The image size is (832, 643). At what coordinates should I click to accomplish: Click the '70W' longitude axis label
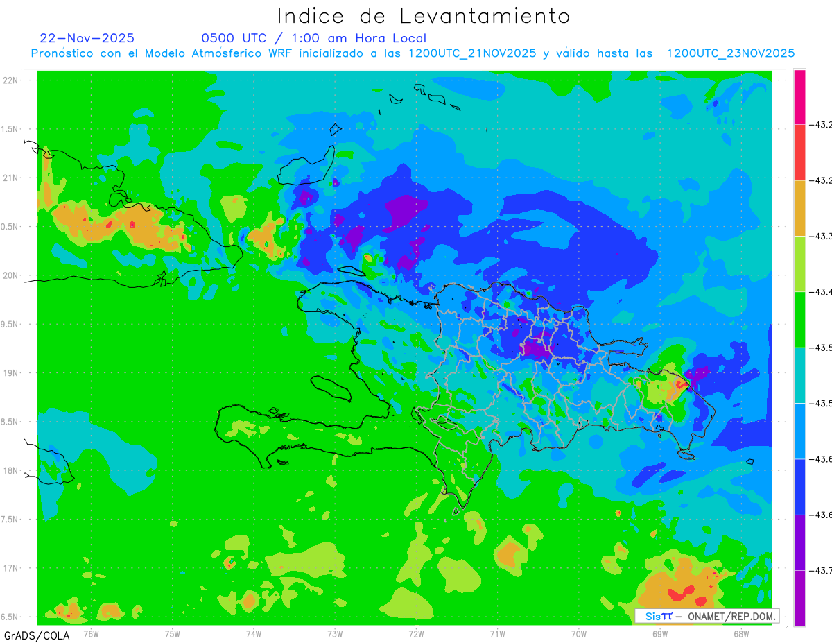coord(578,633)
